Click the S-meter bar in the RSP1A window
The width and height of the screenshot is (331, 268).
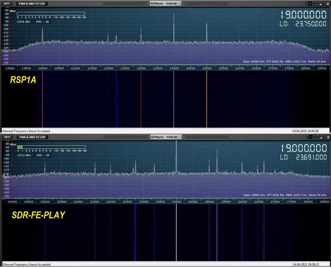pos(51,14)
